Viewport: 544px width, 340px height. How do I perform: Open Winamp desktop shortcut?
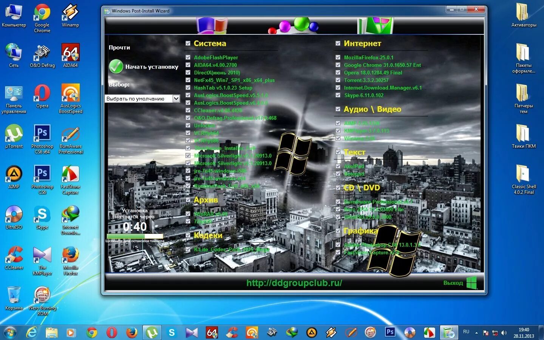(70, 15)
